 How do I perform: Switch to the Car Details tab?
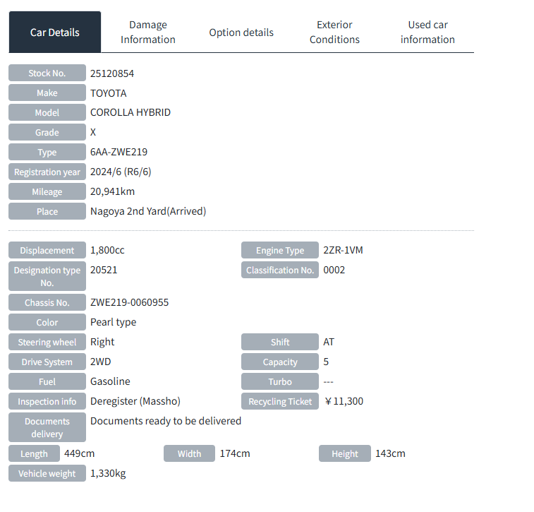click(55, 32)
